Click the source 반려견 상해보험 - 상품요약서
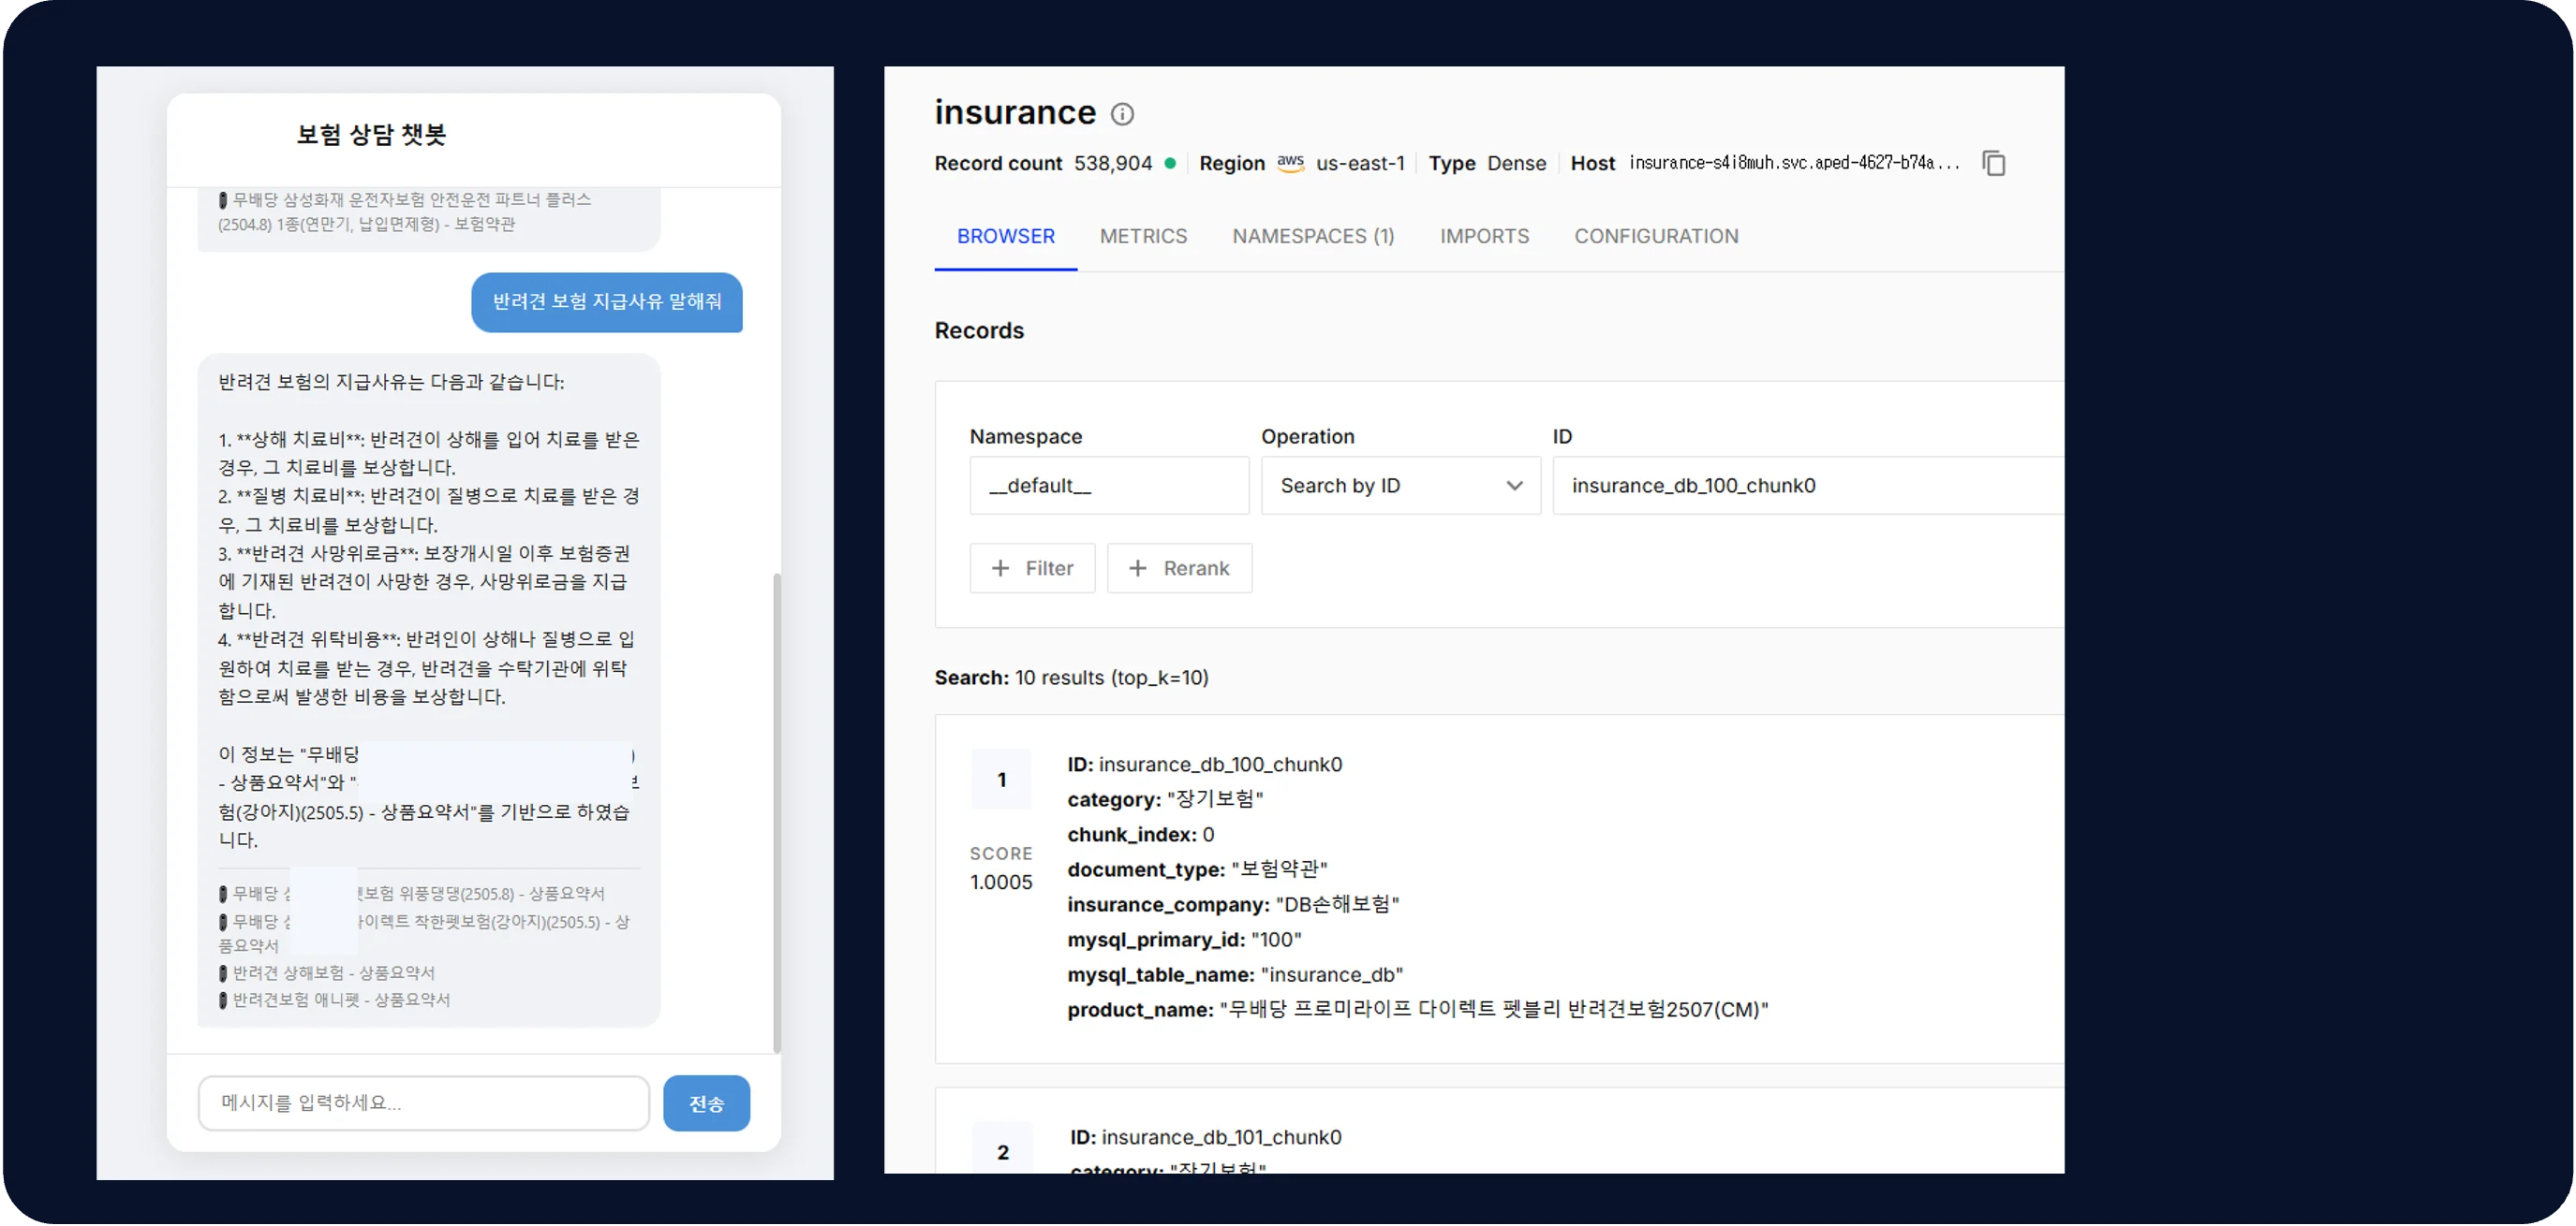Viewport: 2576px width, 1226px height. pos(333,972)
